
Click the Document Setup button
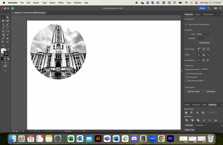coord(194,92)
